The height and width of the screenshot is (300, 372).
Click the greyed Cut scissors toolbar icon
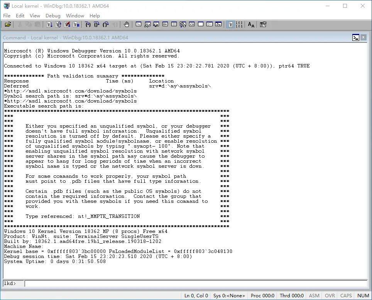coord(20,24)
